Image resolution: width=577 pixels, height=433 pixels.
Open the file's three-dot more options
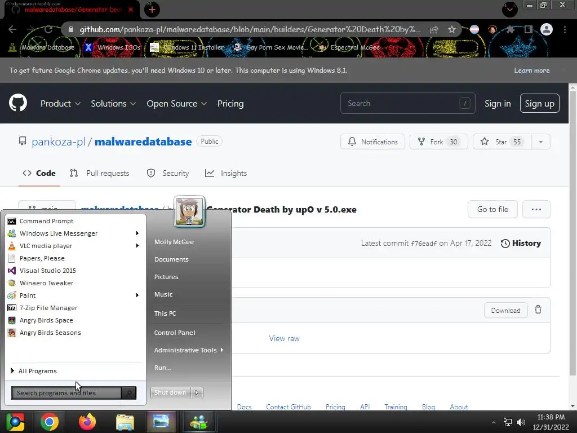[536, 209]
